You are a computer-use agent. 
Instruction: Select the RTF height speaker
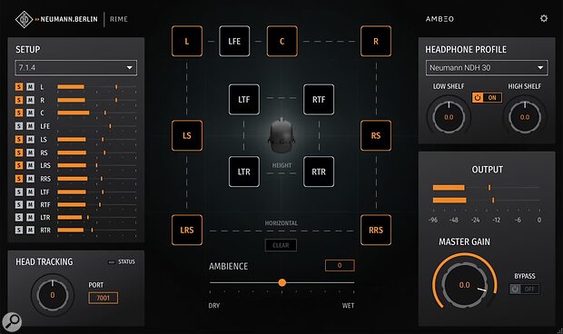tap(319, 99)
